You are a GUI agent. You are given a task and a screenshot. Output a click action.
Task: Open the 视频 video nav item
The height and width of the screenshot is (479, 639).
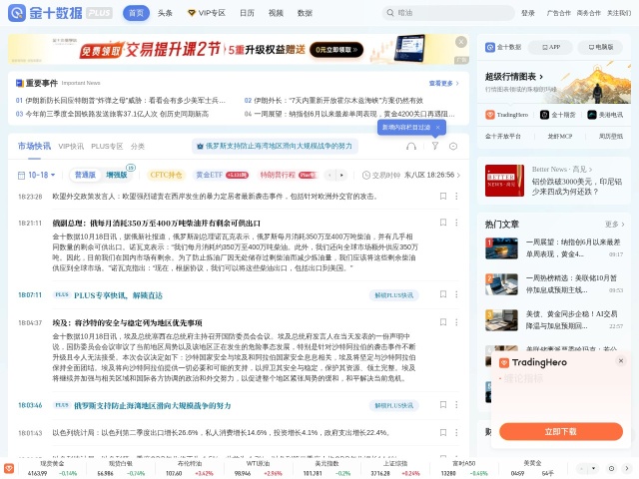(276, 13)
